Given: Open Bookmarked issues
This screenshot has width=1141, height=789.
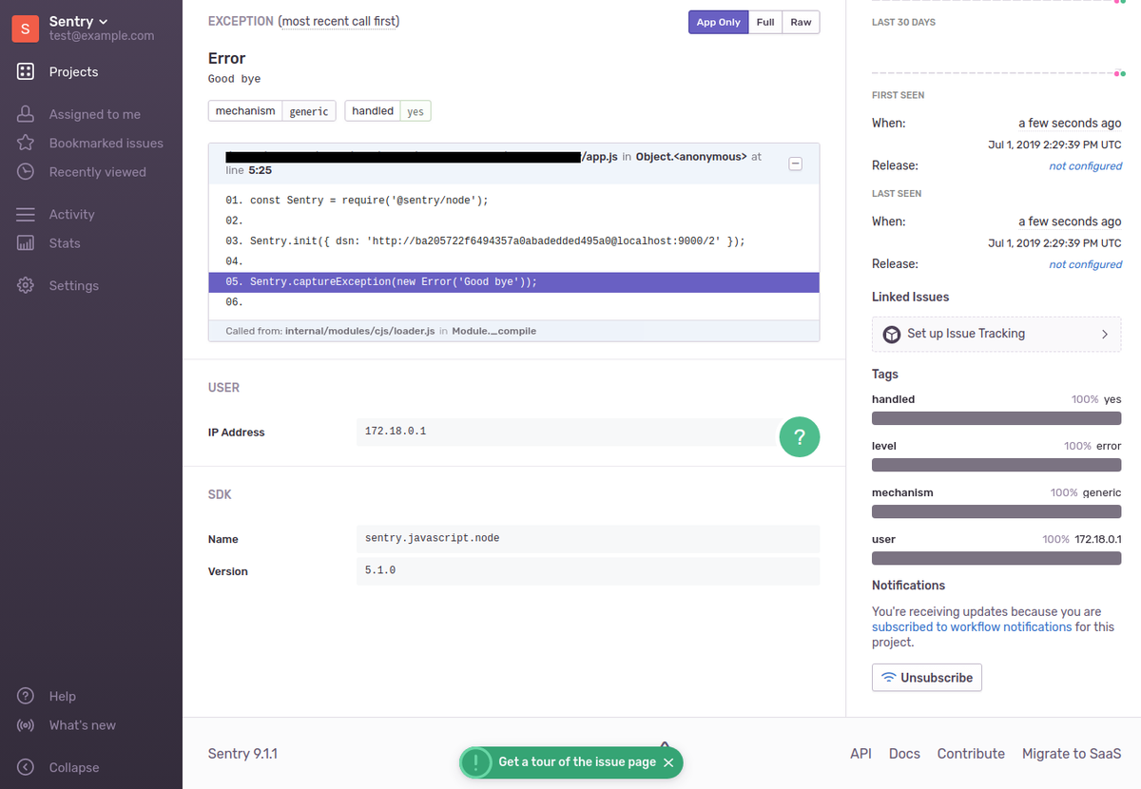Looking at the screenshot, I should [x=106, y=143].
